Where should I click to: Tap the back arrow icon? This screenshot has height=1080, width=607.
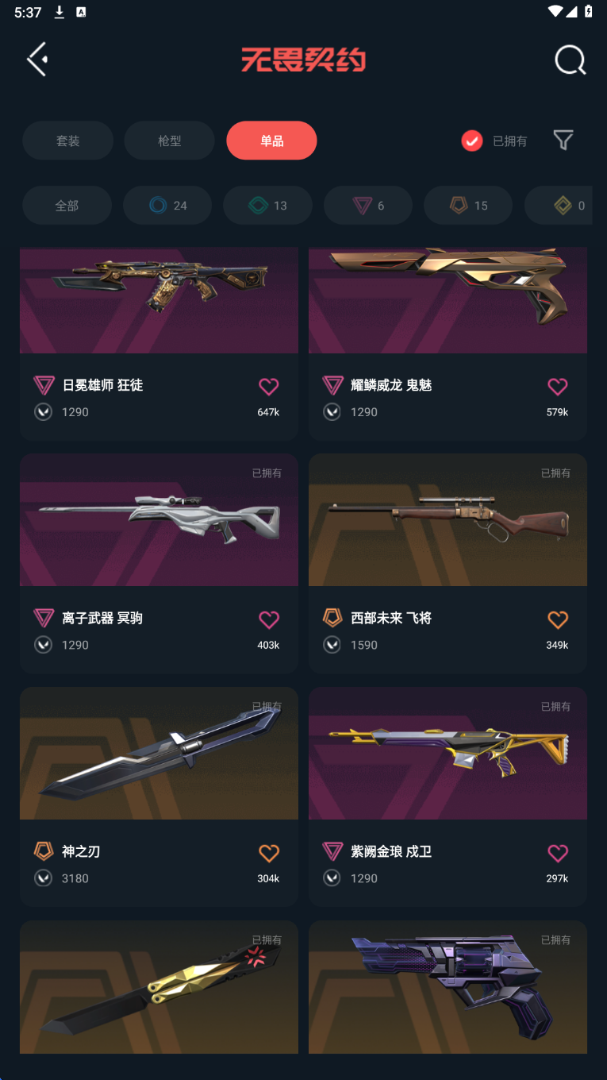tap(37, 60)
